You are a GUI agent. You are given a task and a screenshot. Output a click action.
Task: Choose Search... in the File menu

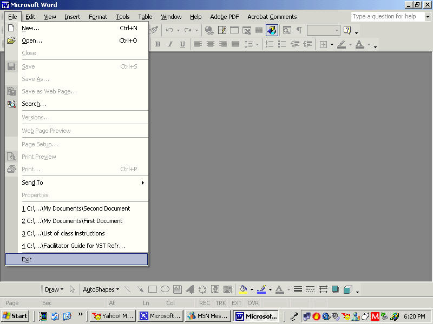77,104
